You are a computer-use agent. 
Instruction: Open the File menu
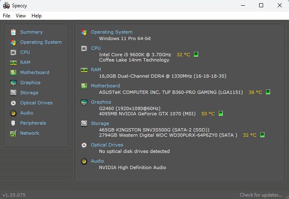pos(6,16)
